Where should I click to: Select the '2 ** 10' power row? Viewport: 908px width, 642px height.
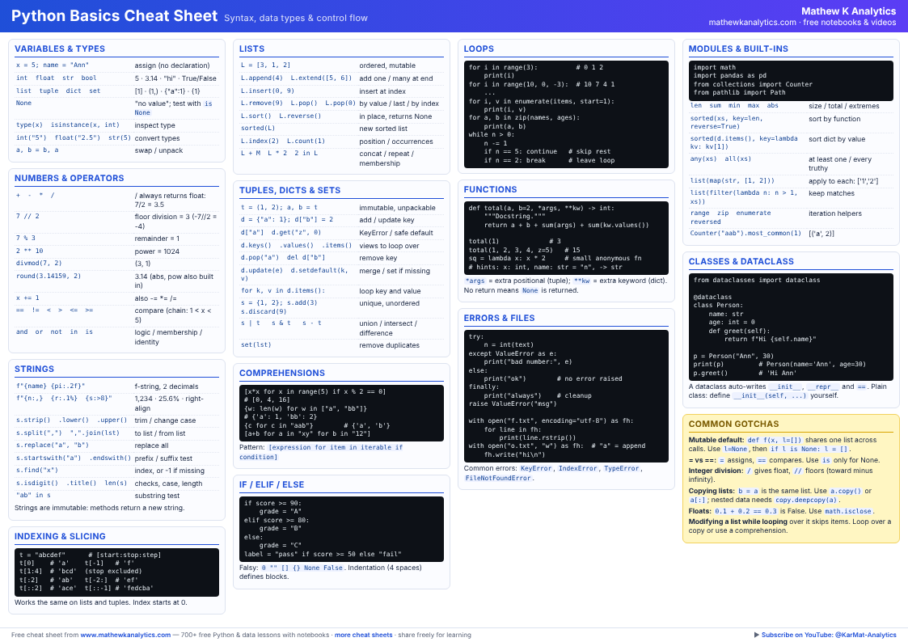pos(116,251)
